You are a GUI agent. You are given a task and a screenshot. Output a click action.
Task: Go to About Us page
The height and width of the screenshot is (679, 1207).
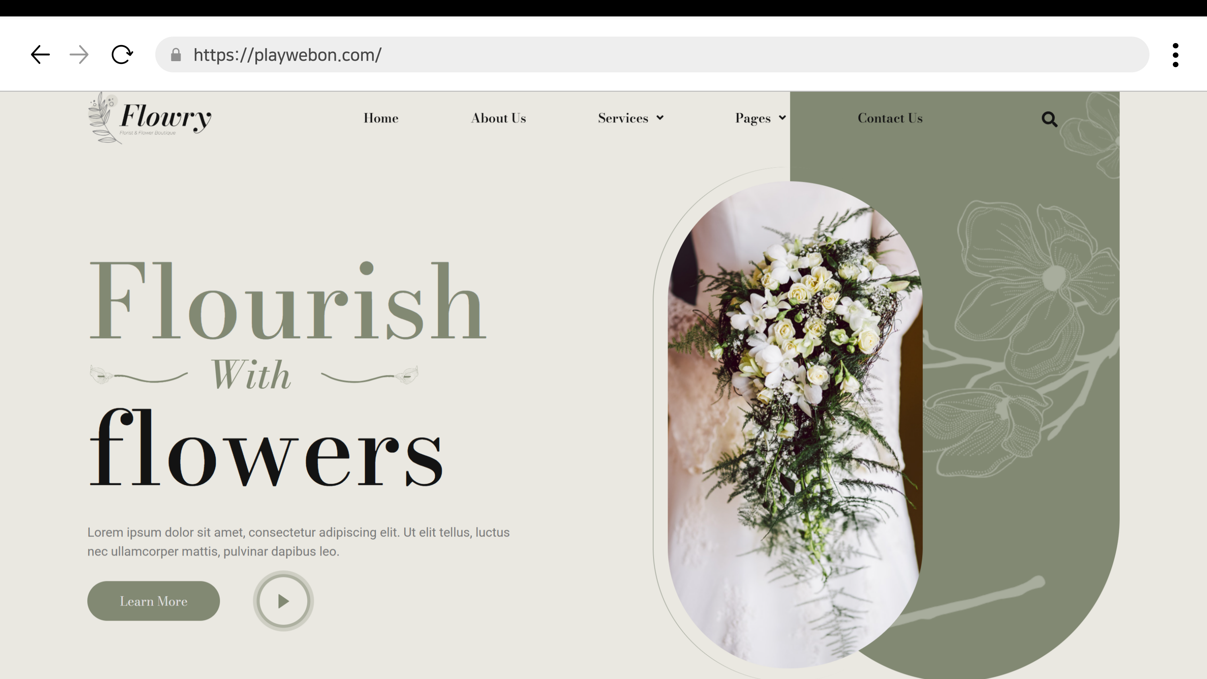coord(498,118)
